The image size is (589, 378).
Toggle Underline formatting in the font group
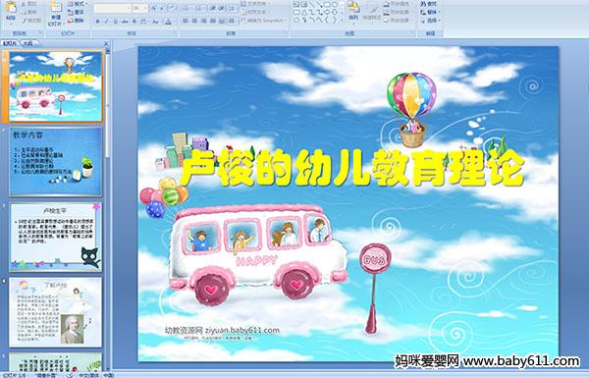(116, 22)
